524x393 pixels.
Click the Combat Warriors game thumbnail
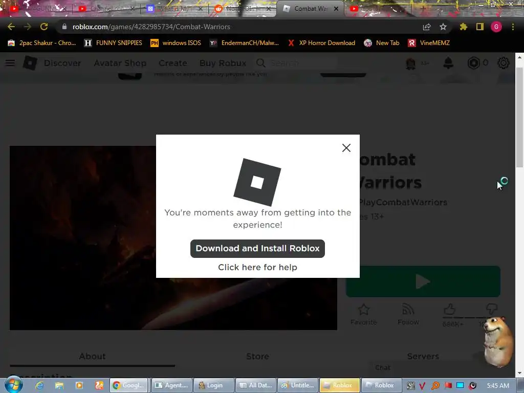pyautogui.click(x=173, y=238)
